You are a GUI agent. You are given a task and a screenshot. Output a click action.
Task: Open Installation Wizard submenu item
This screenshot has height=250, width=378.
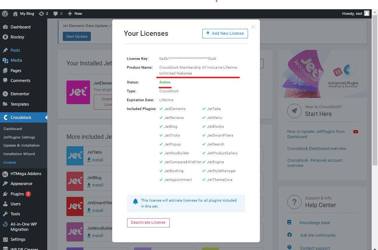19,154
